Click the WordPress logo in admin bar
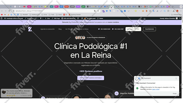 pyautogui.click(x=2, y=18)
